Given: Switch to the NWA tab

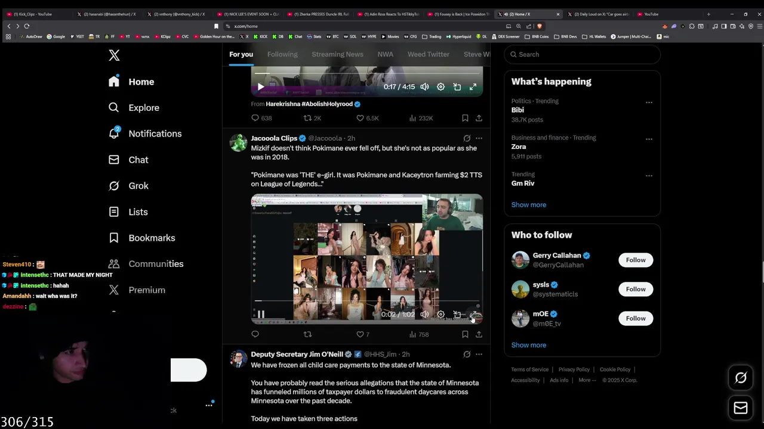Looking at the screenshot, I should [x=386, y=54].
